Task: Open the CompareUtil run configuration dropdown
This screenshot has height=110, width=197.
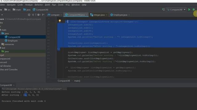Action: click(176, 9)
